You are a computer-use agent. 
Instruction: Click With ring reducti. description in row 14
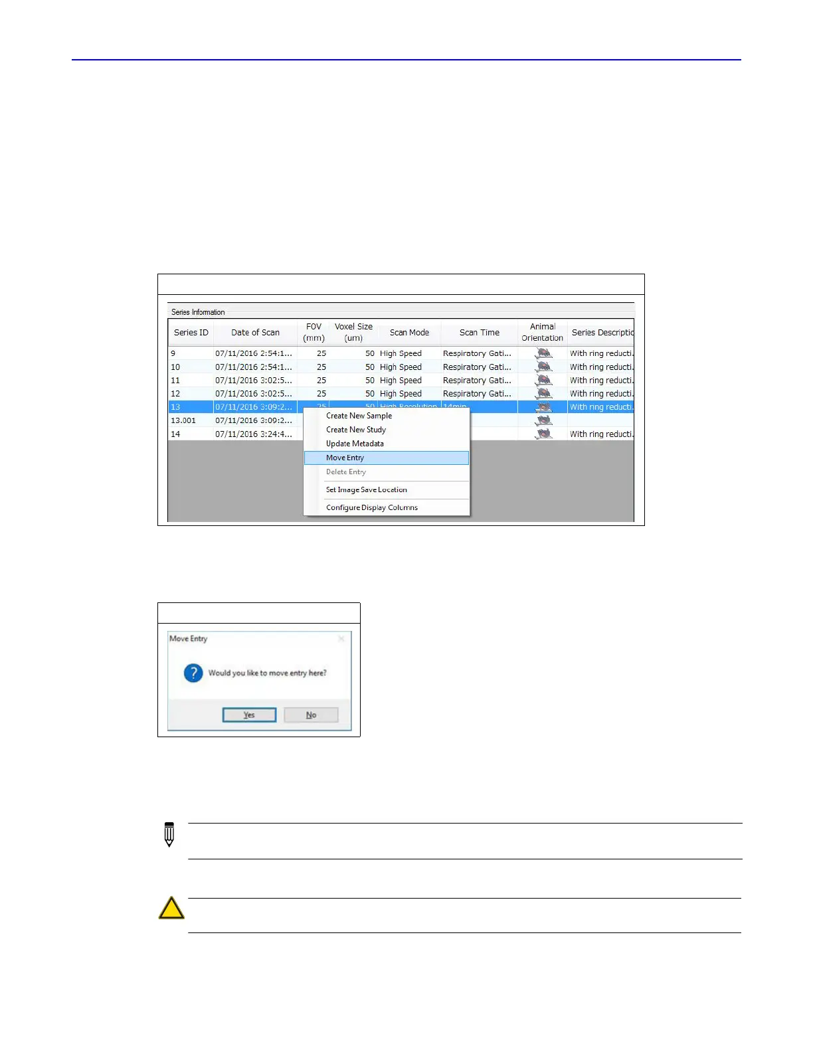click(x=602, y=434)
